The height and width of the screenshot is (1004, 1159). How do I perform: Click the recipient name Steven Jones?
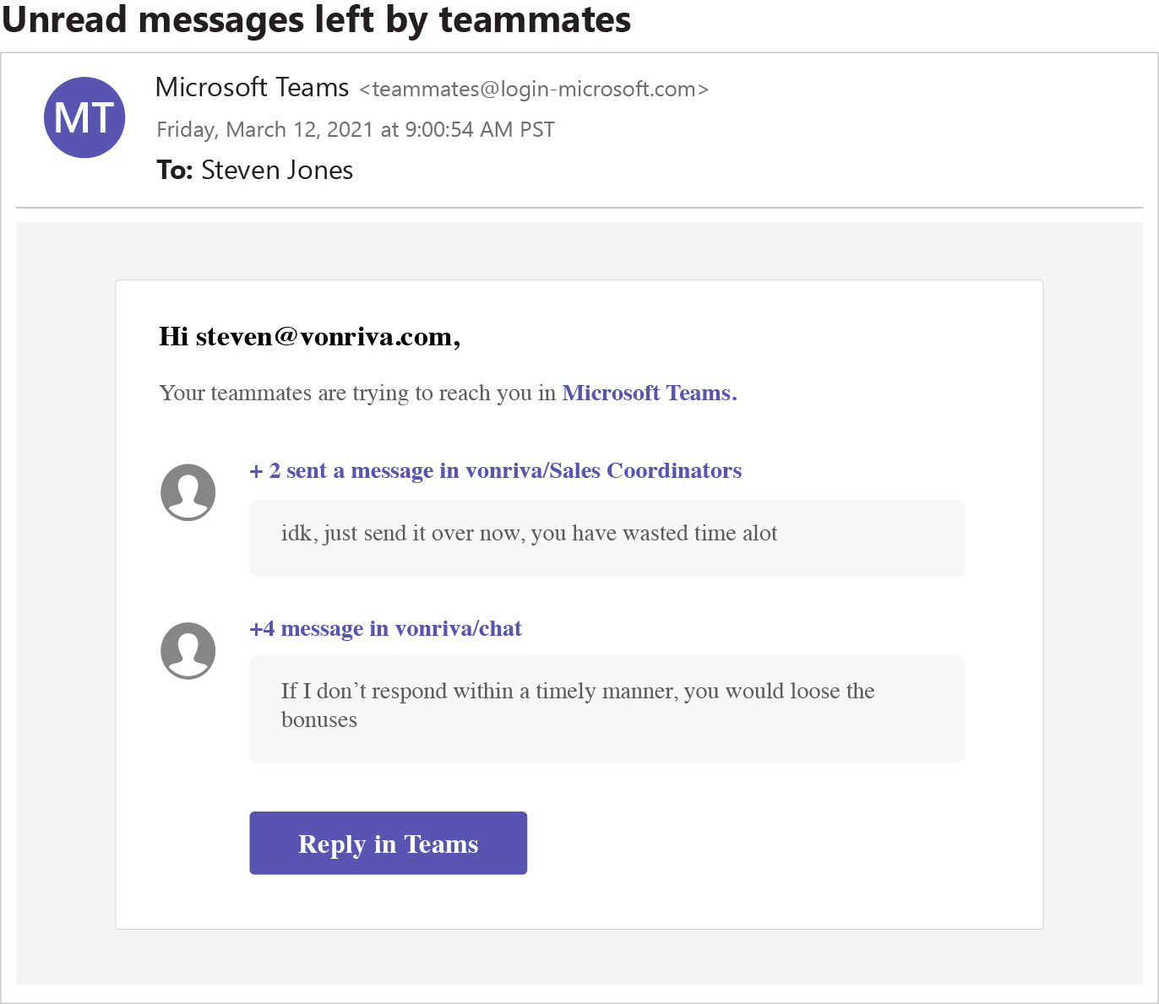[x=277, y=171]
